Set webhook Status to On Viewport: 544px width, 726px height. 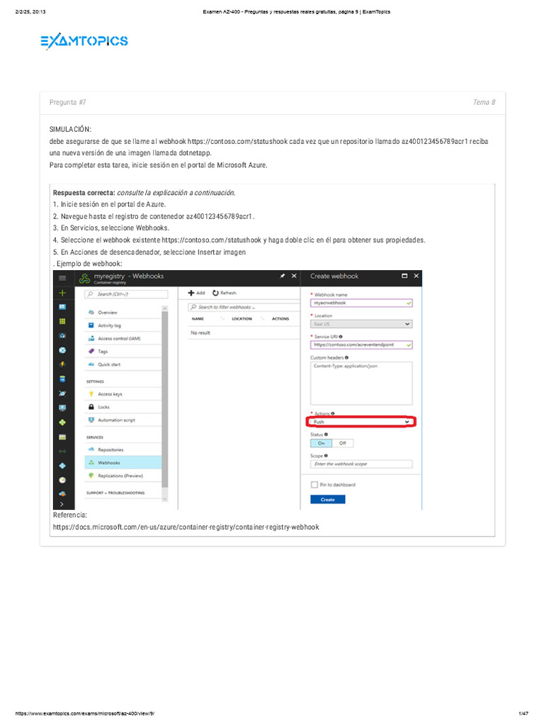(x=321, y=443)
